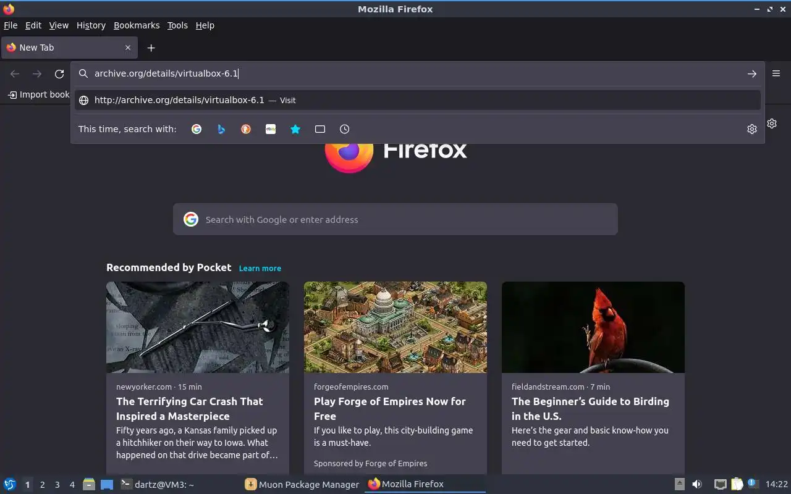Open the Help menu

[x=205, y=25]
